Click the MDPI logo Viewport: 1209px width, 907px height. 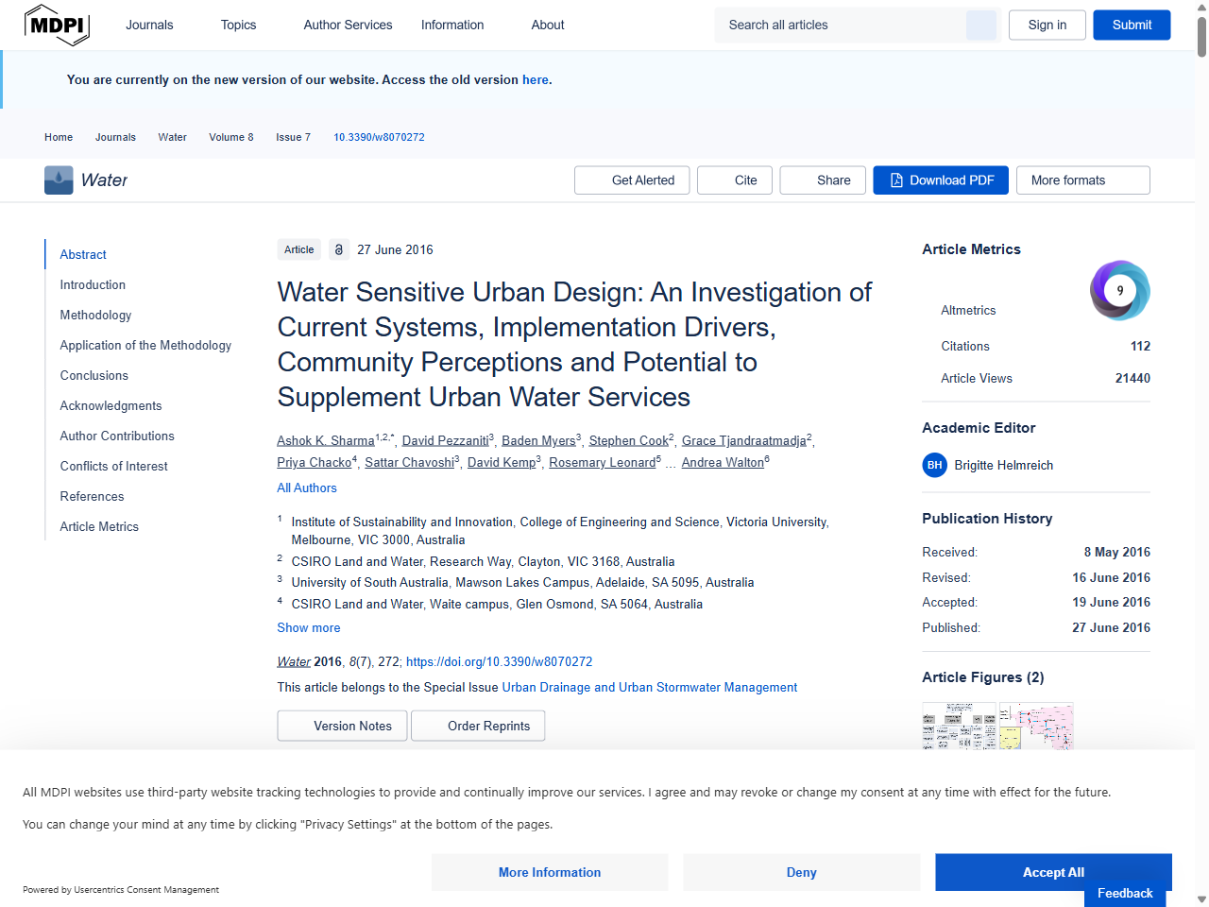(x=57, y=25)
